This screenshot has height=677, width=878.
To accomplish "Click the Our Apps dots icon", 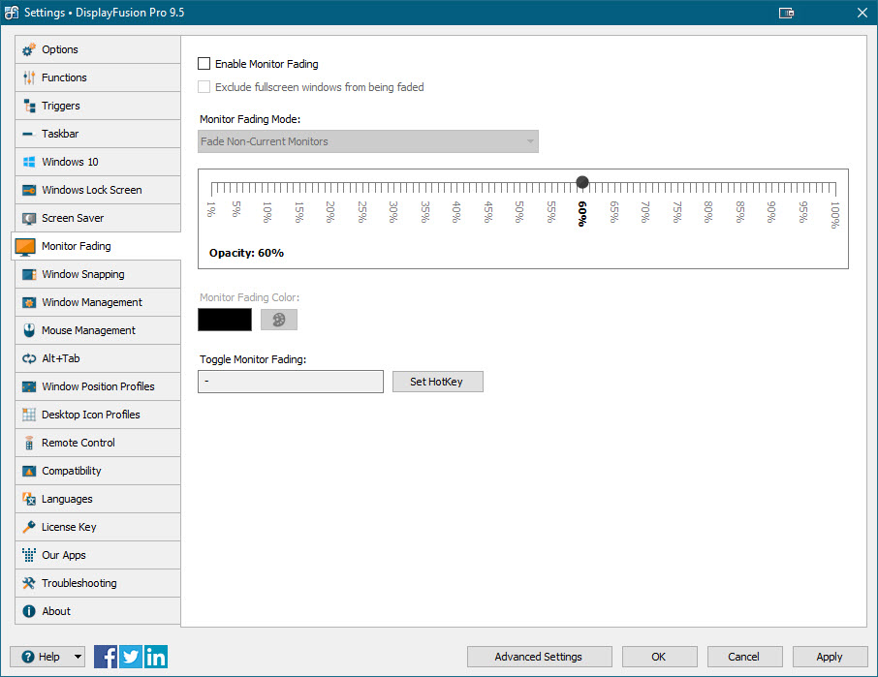I will (x=29, y=555).
